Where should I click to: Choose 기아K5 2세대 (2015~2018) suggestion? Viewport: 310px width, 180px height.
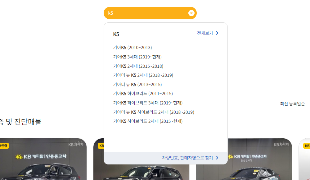138,66
